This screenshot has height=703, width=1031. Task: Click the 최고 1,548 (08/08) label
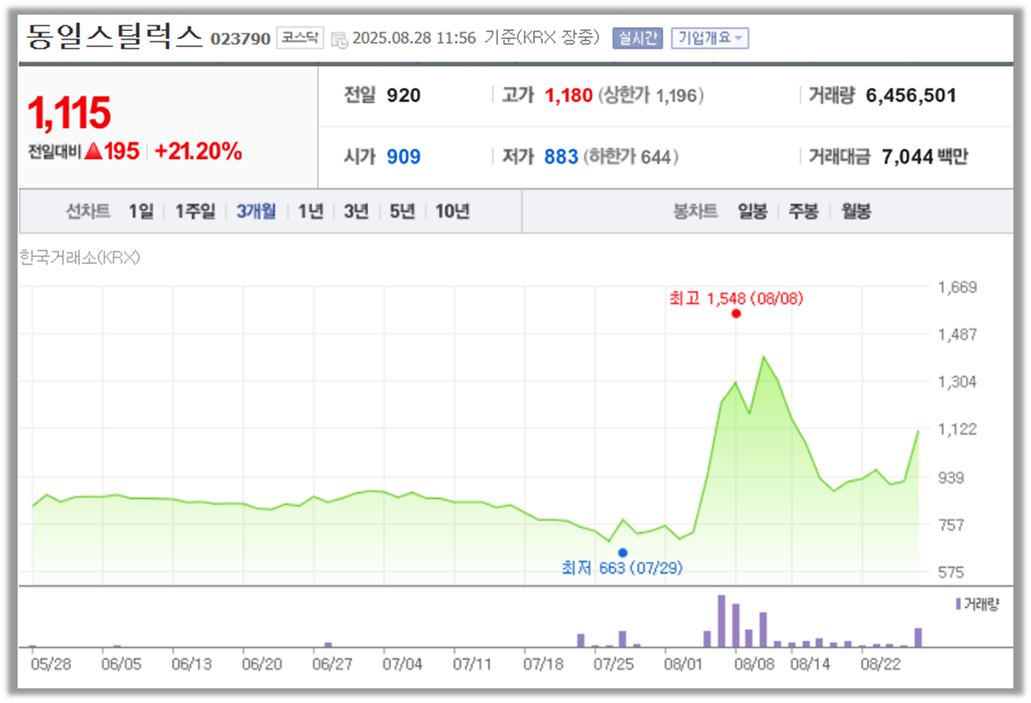736,298
